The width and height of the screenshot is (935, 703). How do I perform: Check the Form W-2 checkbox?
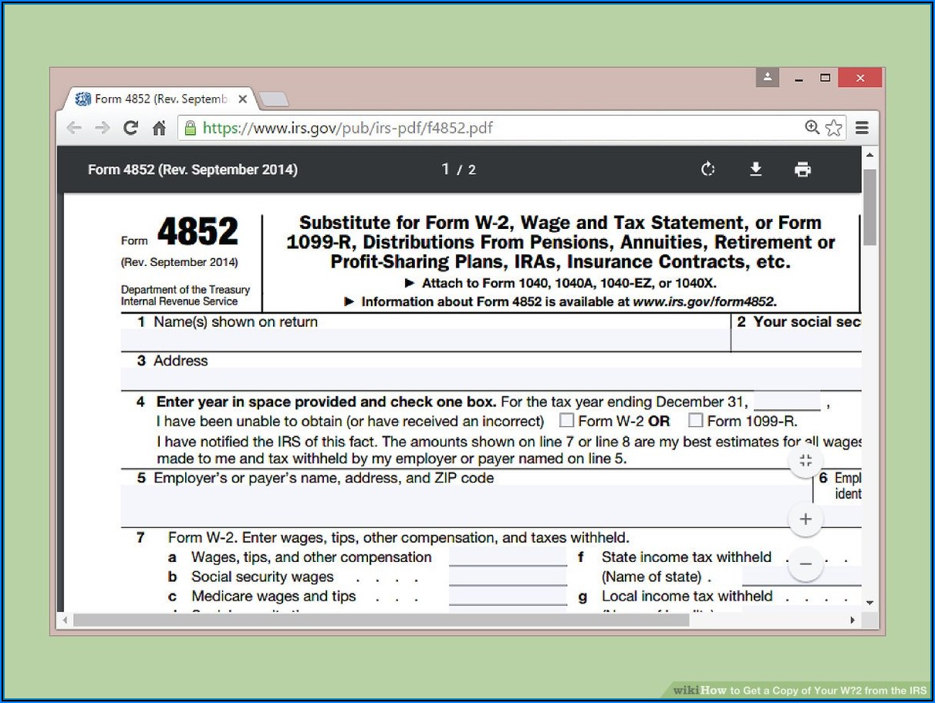pyautogui.click(x=567, y=420)
